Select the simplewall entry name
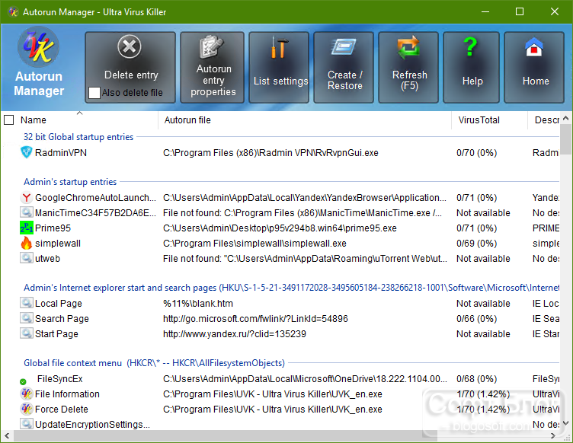 coord(58,244)
